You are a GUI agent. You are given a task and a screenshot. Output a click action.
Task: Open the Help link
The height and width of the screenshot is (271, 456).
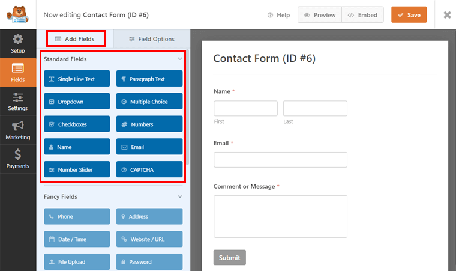[x=278, y=15]
